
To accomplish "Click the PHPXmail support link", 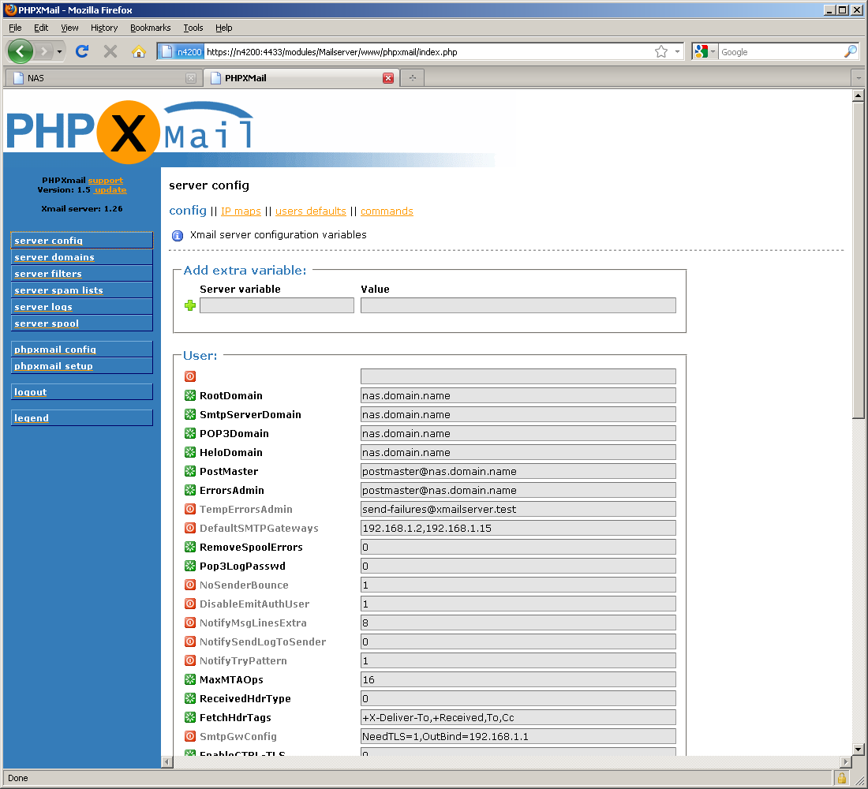I will tap(105, 180).
